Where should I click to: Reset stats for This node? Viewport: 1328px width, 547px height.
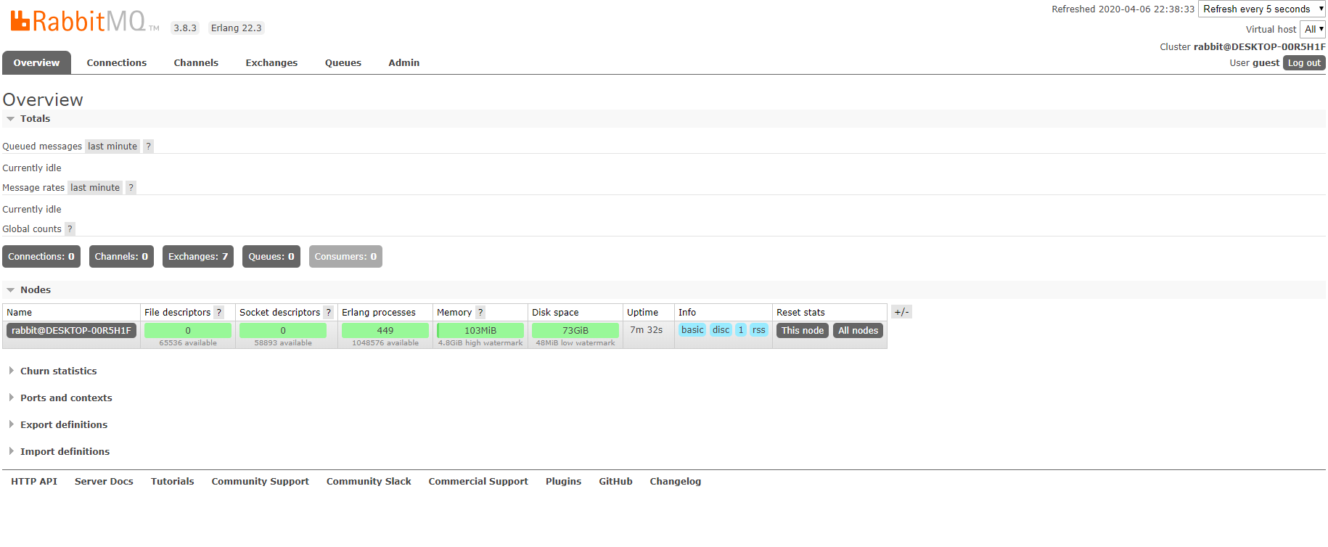(x=803, y=331)
